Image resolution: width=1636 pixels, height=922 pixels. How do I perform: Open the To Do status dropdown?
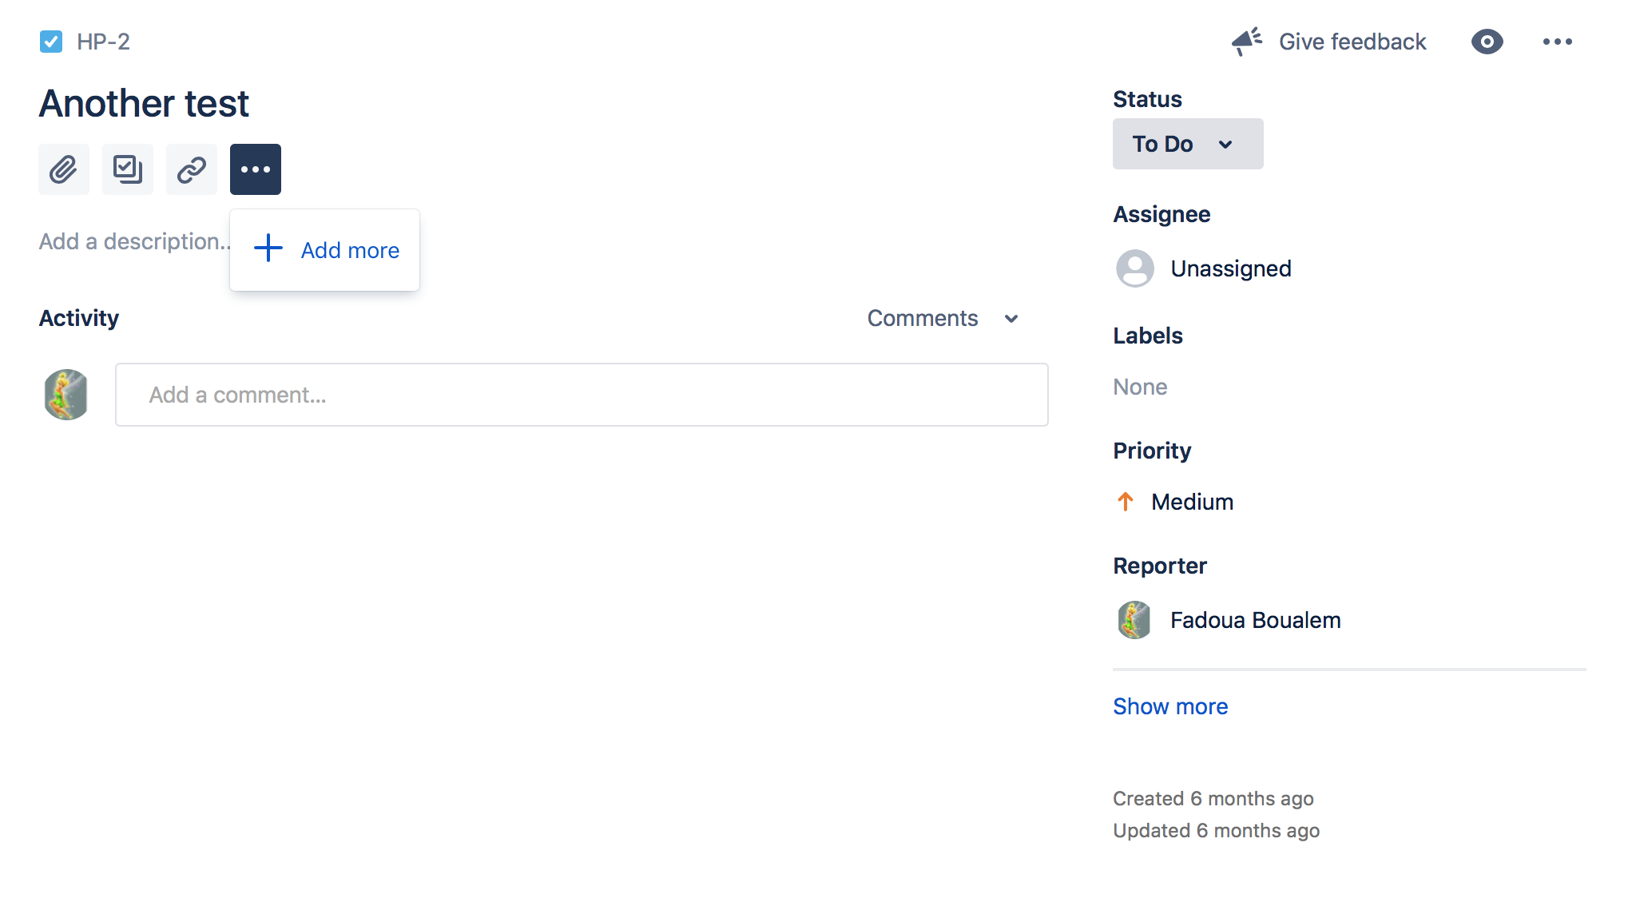click(x=1187, y=144)
